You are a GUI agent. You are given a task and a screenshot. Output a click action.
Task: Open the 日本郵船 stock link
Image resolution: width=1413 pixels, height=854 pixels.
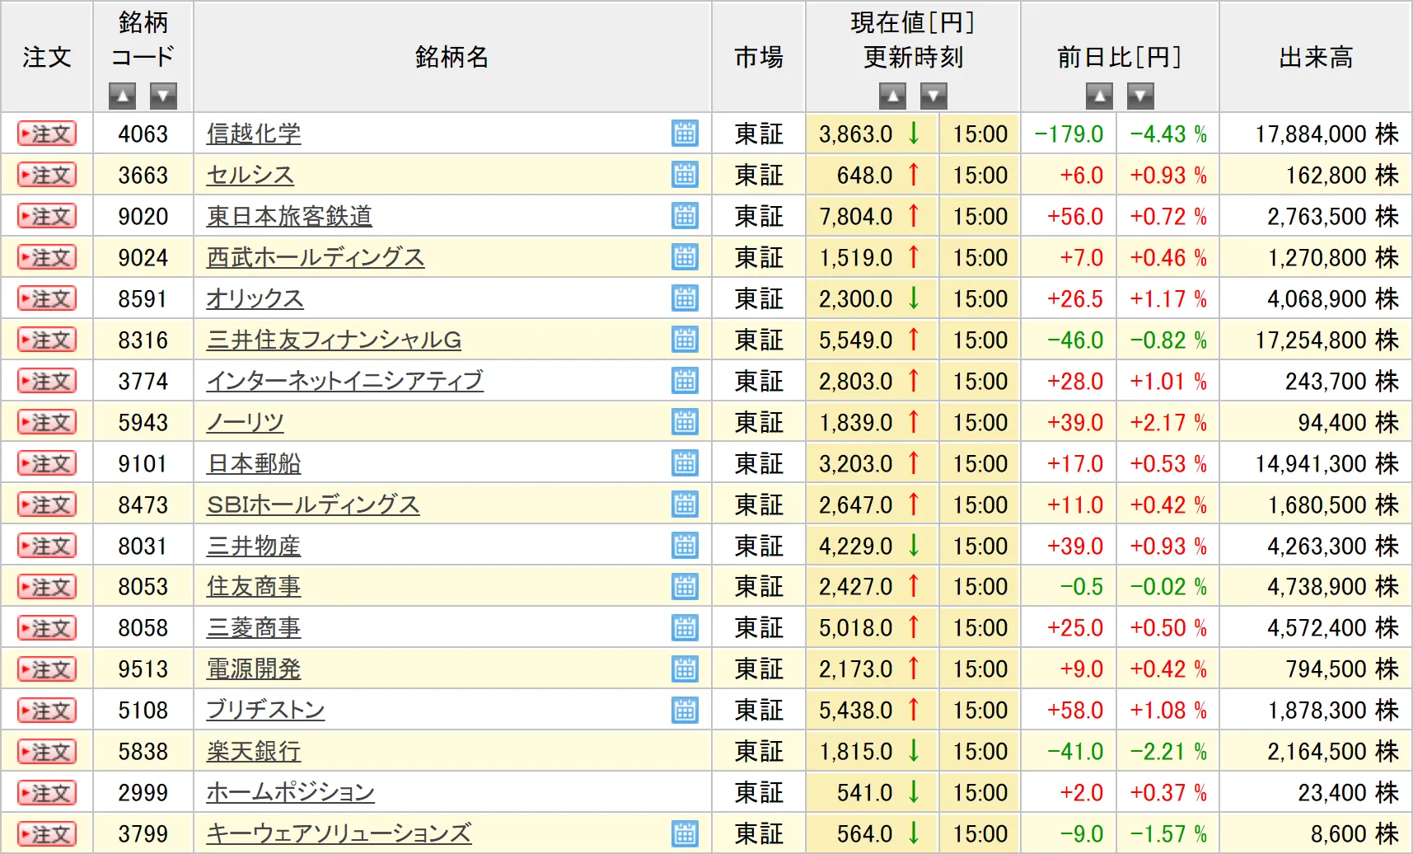point(254,463)
